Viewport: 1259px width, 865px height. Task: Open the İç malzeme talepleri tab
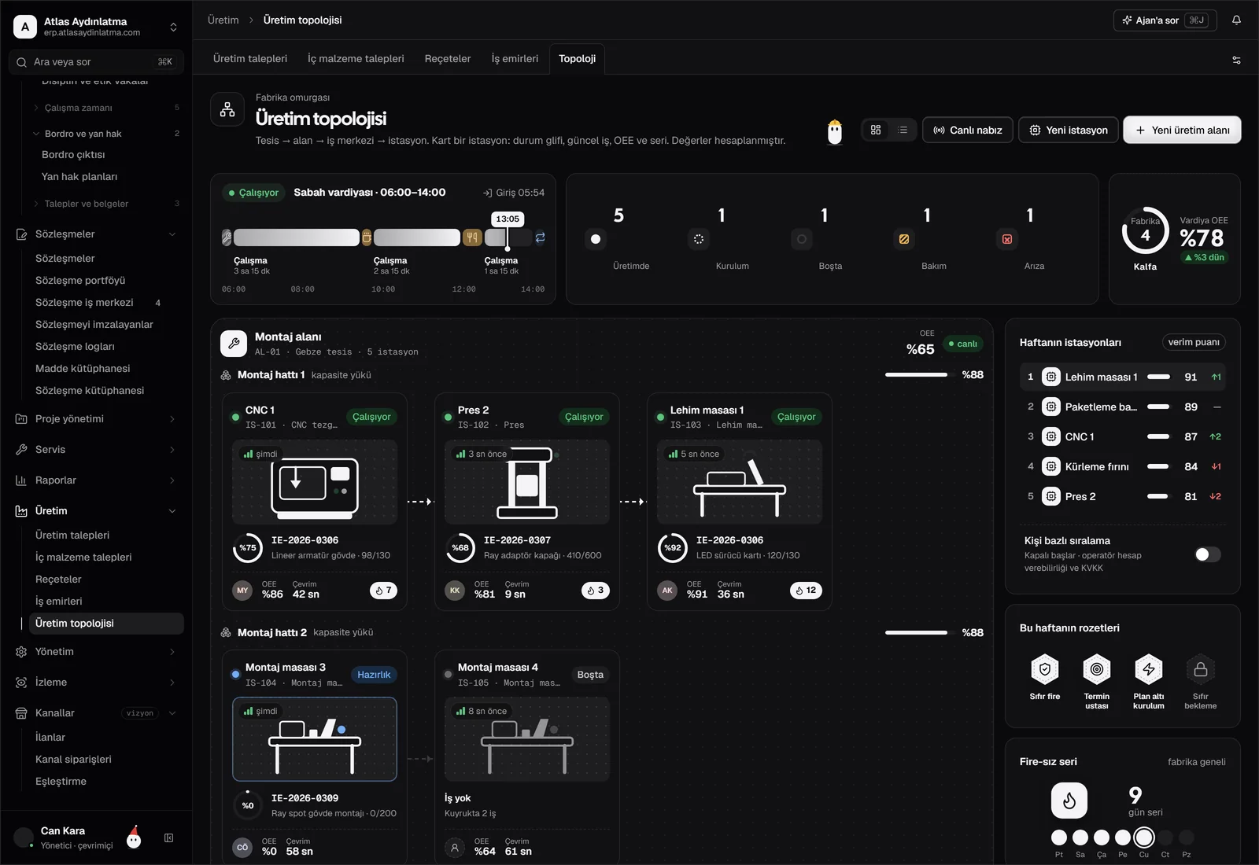356,59
